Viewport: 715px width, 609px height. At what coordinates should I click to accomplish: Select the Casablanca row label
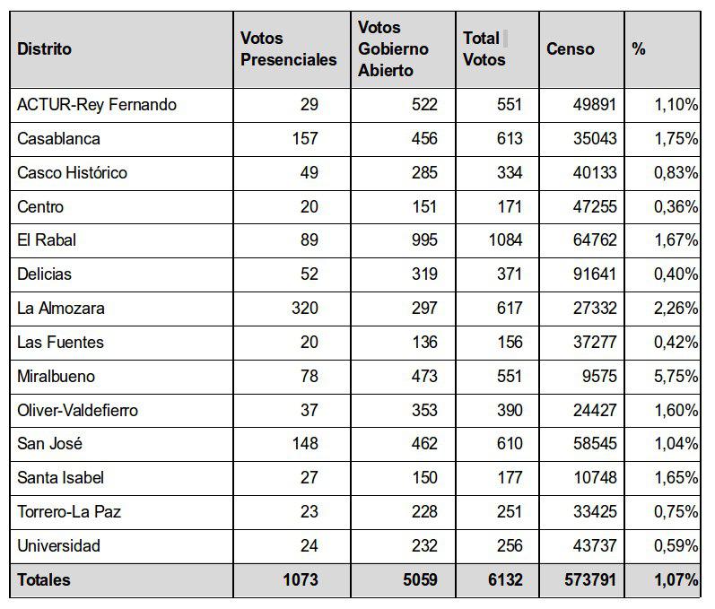(59, 139)
